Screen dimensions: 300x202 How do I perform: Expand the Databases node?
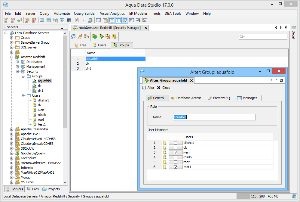[17, 62]
